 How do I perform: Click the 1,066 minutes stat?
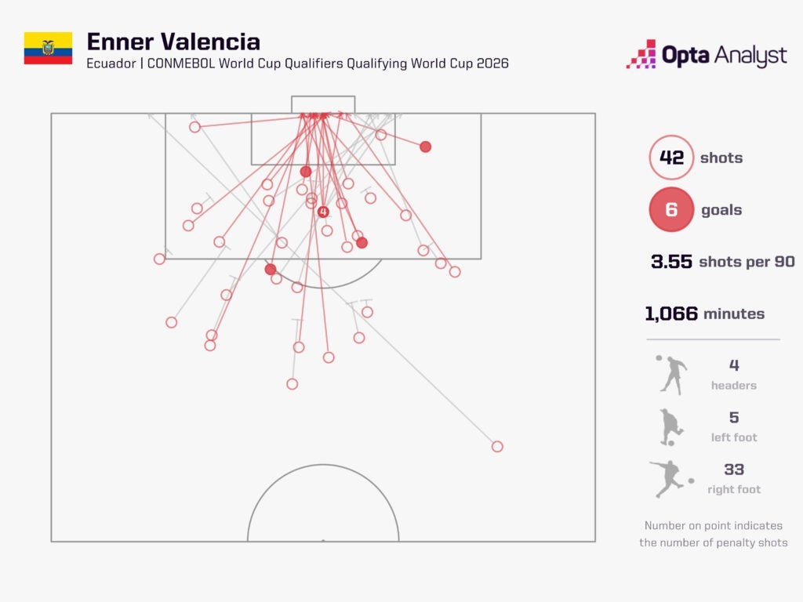[705, 314]
